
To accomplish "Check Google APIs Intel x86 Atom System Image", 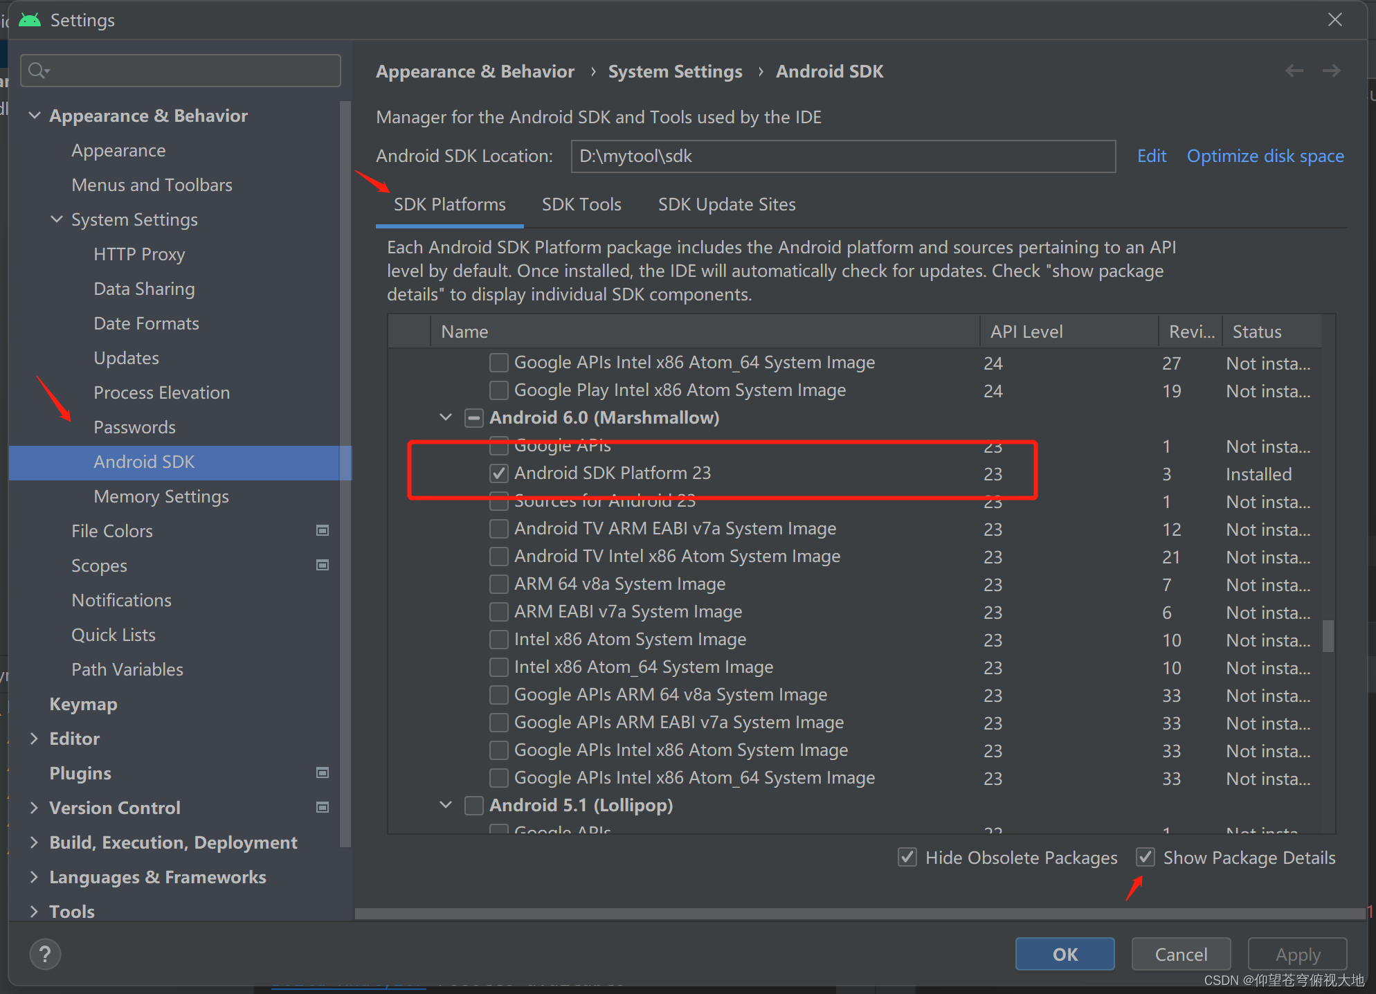I will click(498, 750).
